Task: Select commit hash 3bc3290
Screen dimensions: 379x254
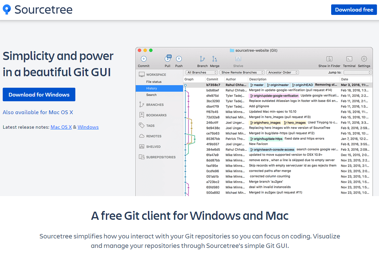Action: 213,101
